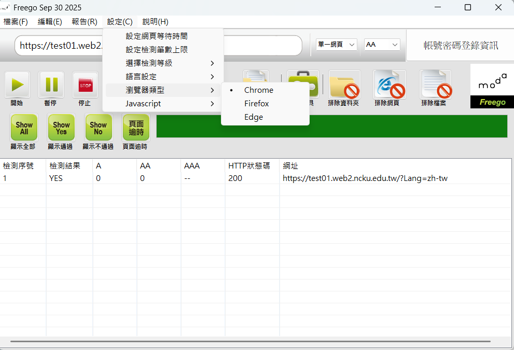Click the Page Timeout (頁面逾時) icon
The height and width of the screenshot is (350, 514).
[136, 128]
